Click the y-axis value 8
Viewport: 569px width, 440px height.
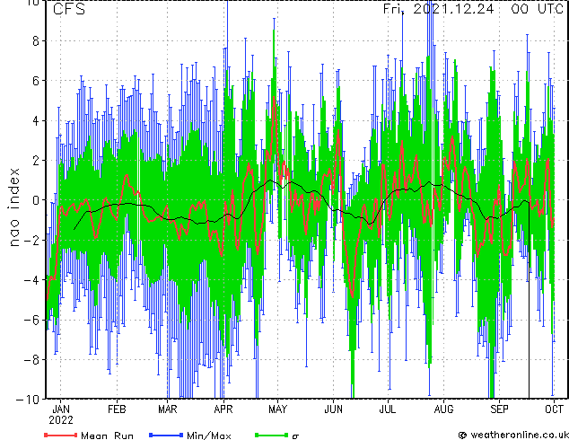pos(36,41)
